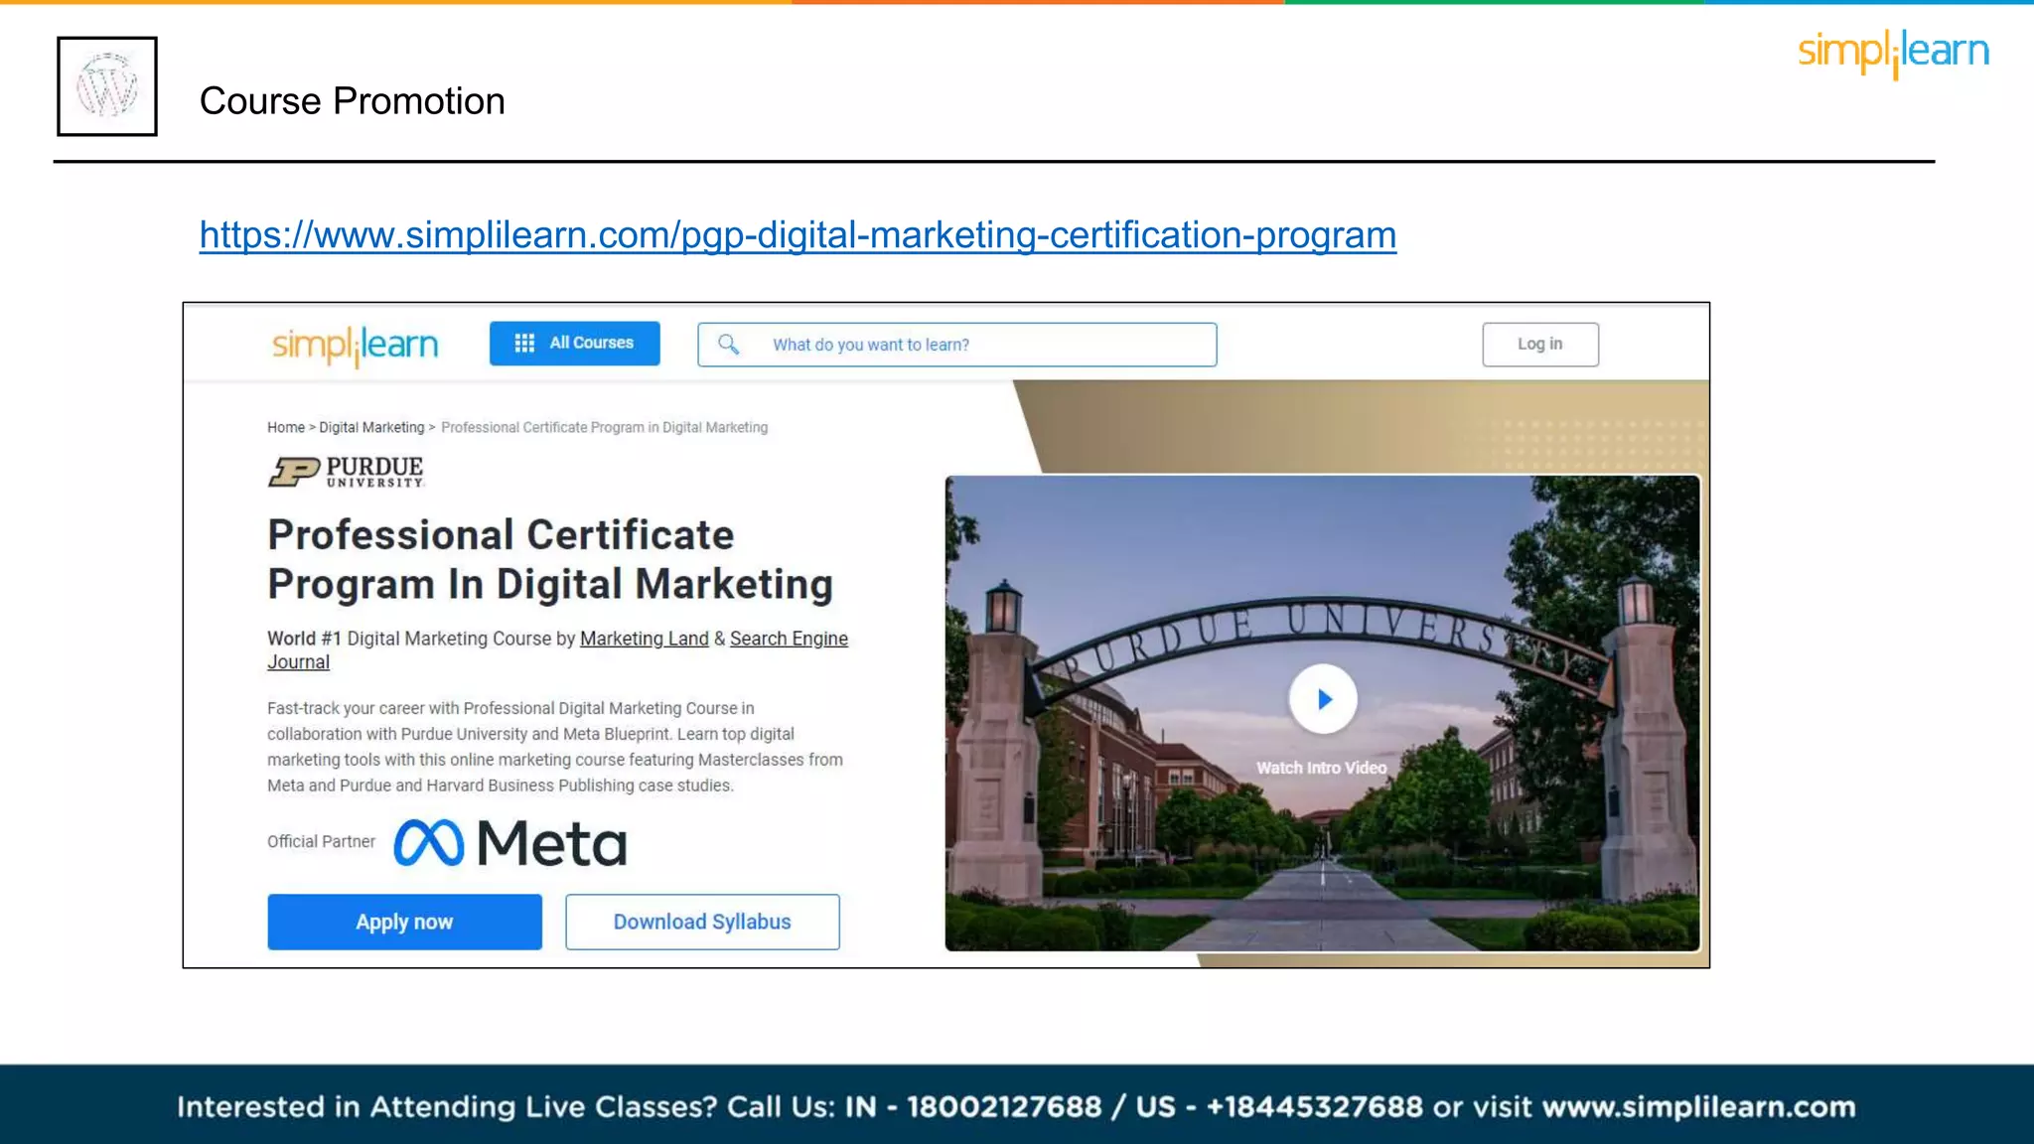Click the Meta logo next to Official Partner
The height and width of the screenshot is (1144, 2034).
click(510, 843)
